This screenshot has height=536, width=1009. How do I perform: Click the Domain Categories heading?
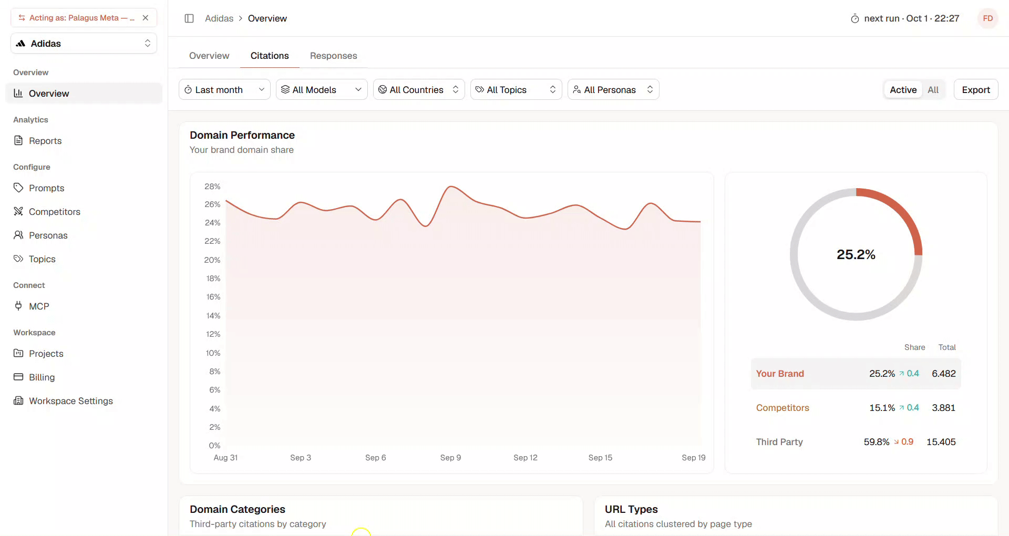click(x=238, y=509)
